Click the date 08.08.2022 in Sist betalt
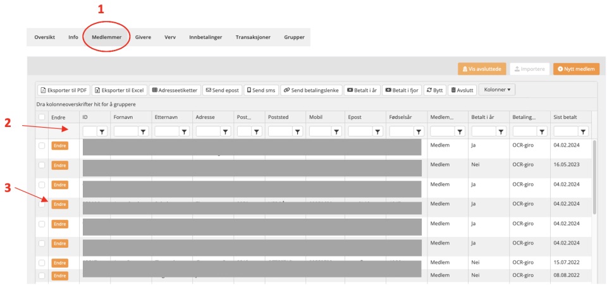The width and height of the screenshot is (607, 285). point(567,275)
